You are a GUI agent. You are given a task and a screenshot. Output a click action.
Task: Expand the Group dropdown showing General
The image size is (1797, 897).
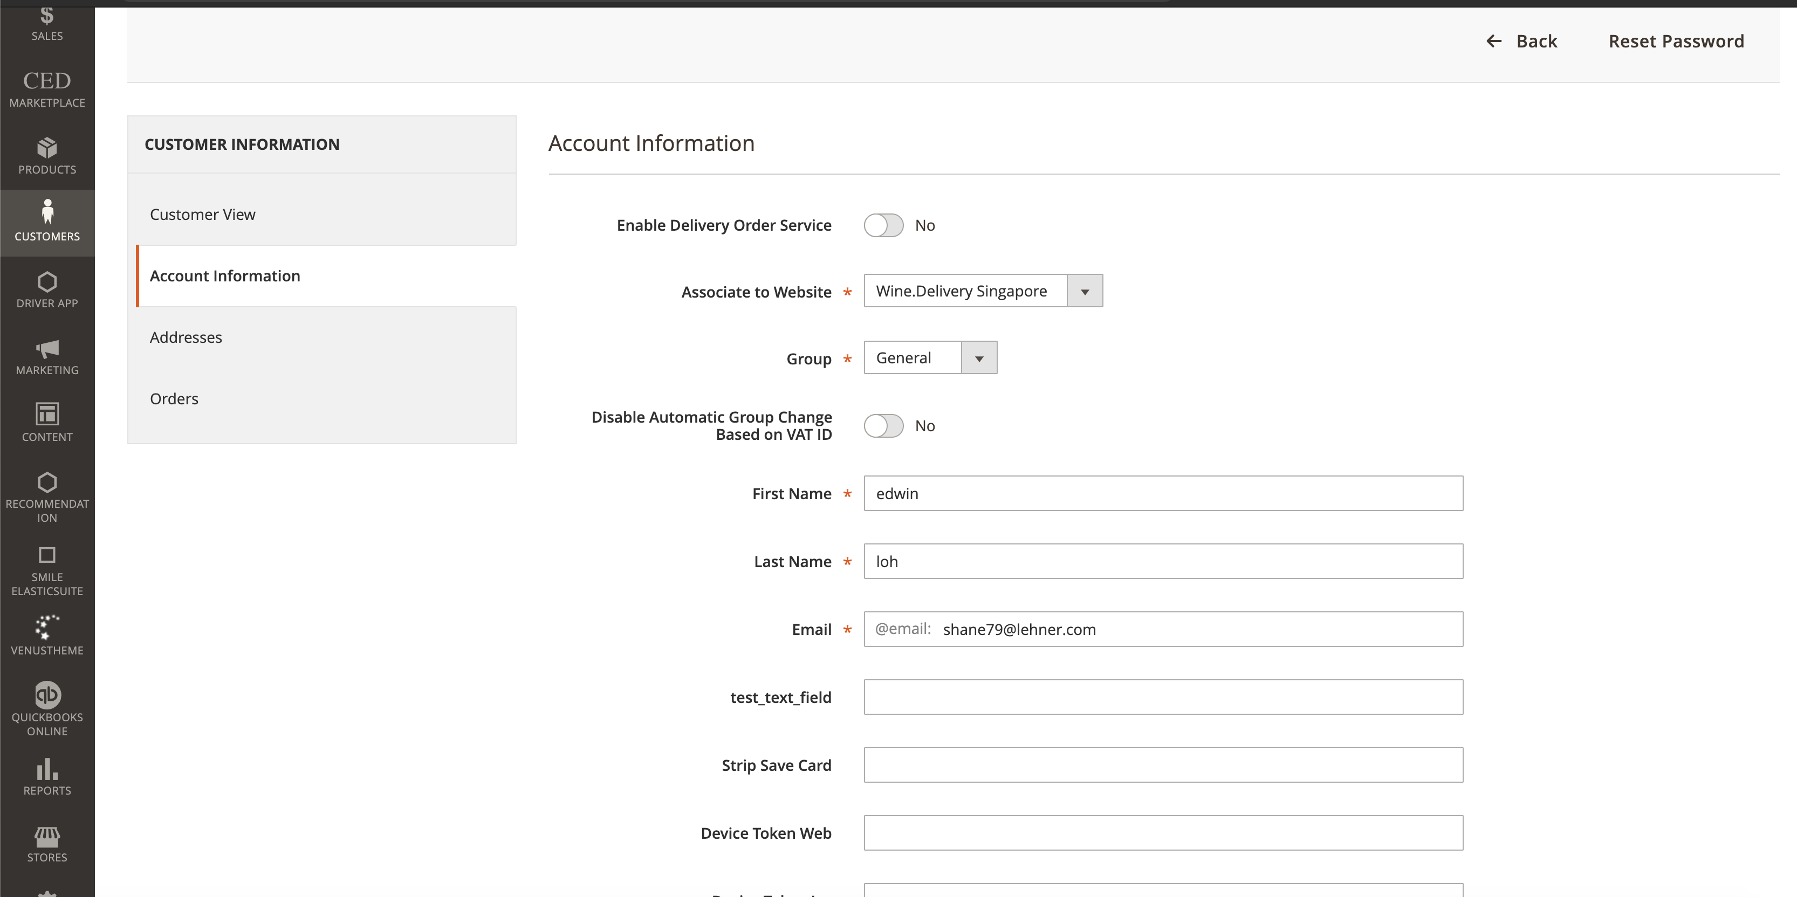coord(979,357)
